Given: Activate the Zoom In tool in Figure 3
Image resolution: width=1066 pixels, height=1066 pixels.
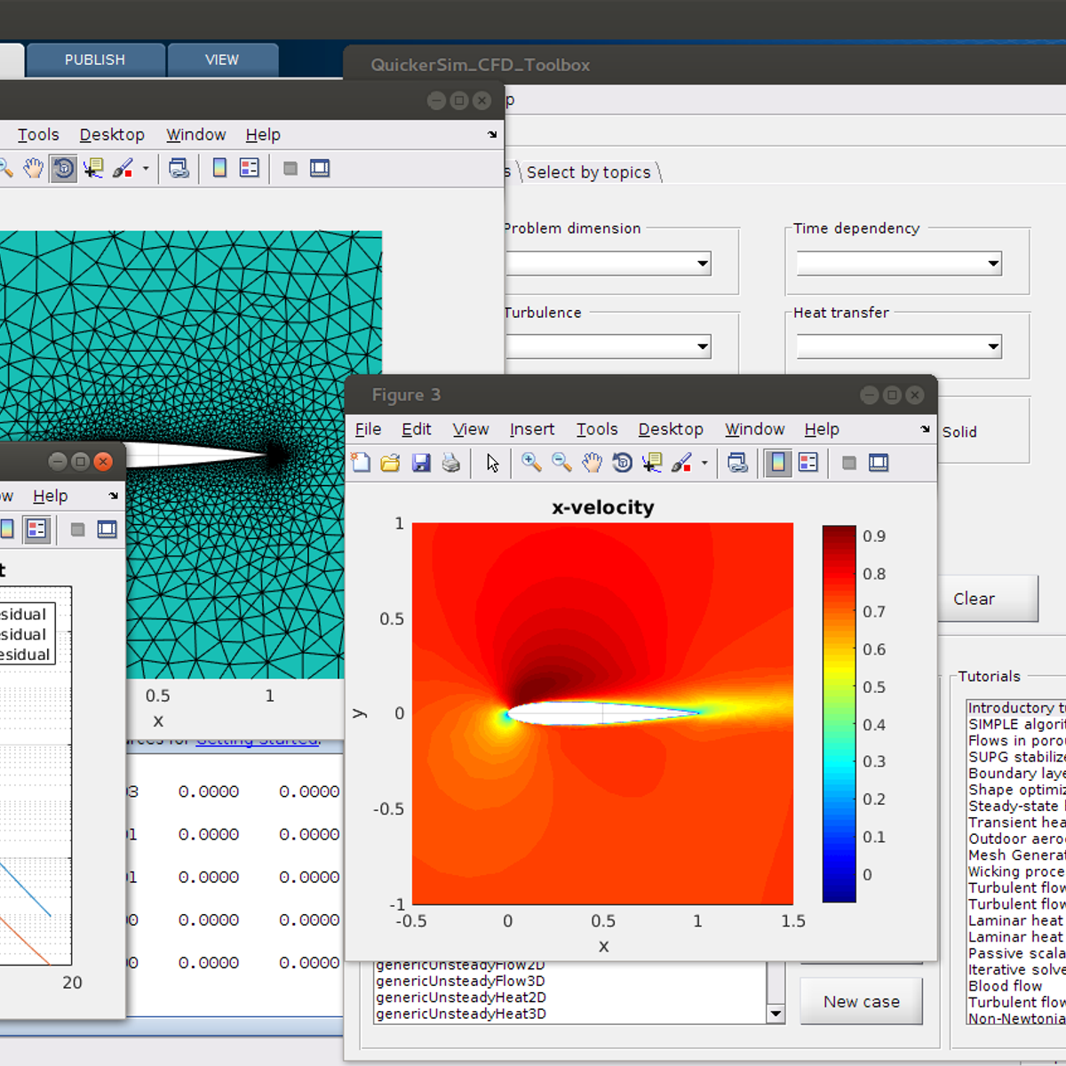Looking at the screenshot, I should pos(532,462).
